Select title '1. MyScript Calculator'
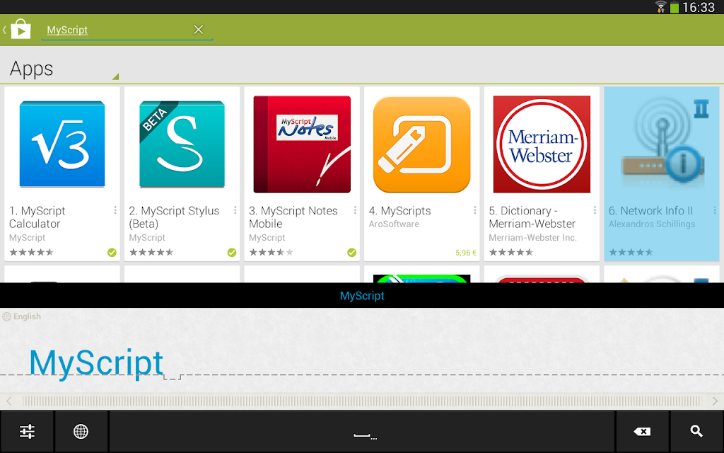The width and height of the screenshot is (724, 453). (x=37, y=217)
